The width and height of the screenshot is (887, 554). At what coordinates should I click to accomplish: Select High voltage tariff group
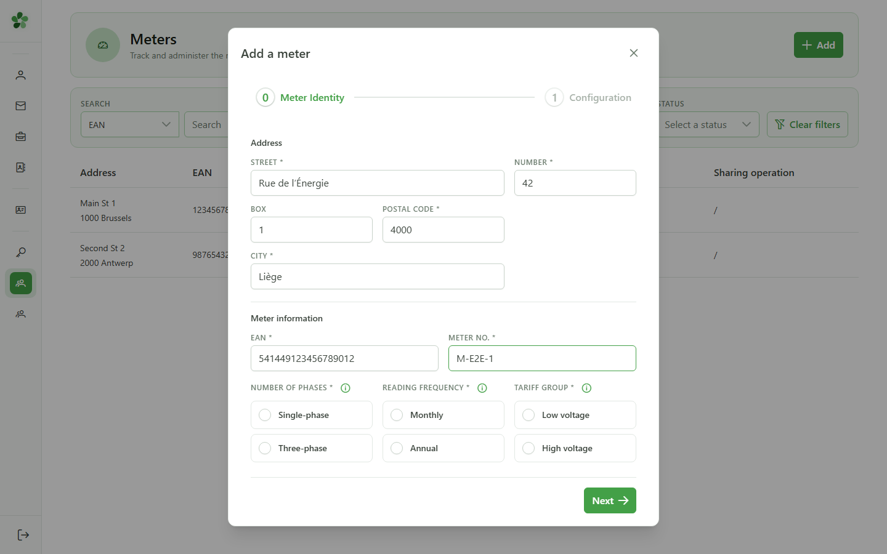coord(575,448)
